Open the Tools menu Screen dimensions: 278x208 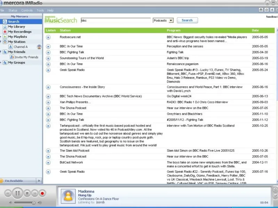[x=40, y=10]
